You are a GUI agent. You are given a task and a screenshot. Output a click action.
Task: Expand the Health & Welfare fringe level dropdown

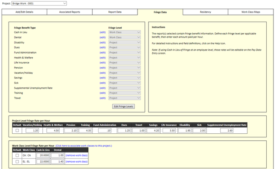pyautogui.click(x=125, y=58)
